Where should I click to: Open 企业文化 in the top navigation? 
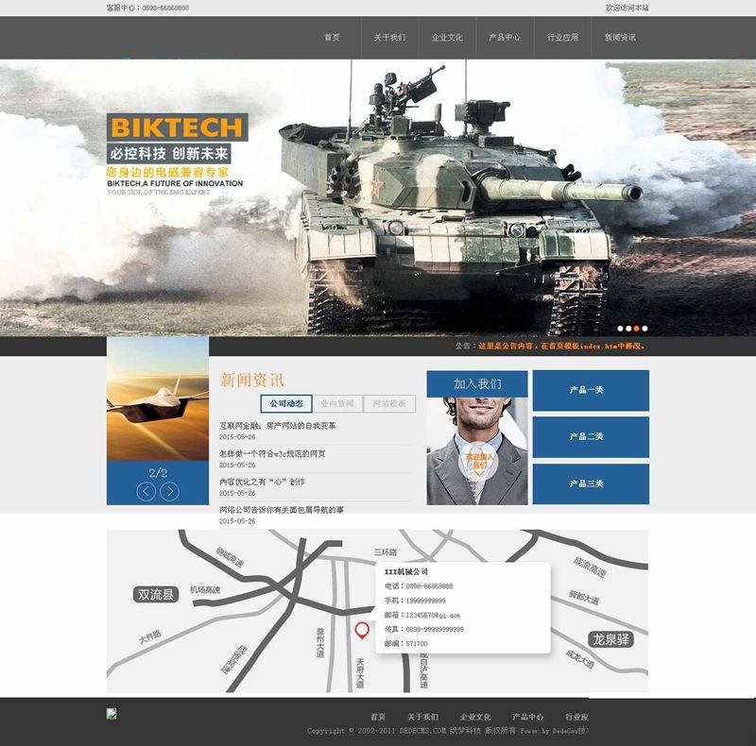pos(447,37)
